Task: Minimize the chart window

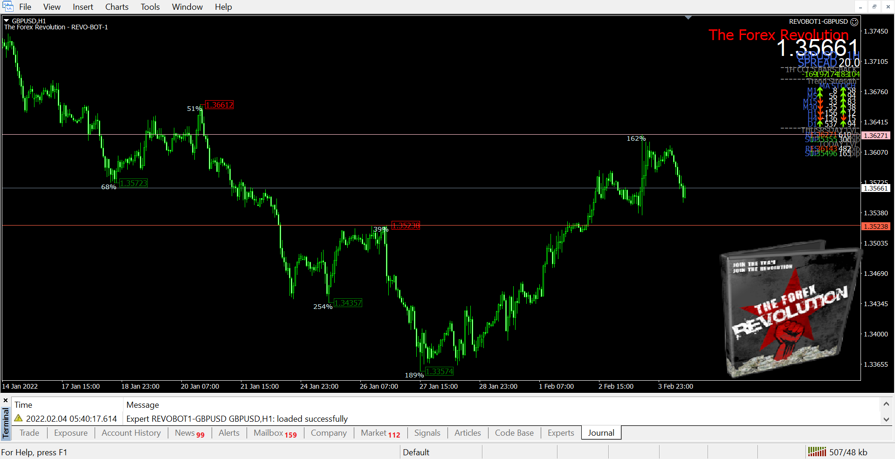Action: click(861, 7)
